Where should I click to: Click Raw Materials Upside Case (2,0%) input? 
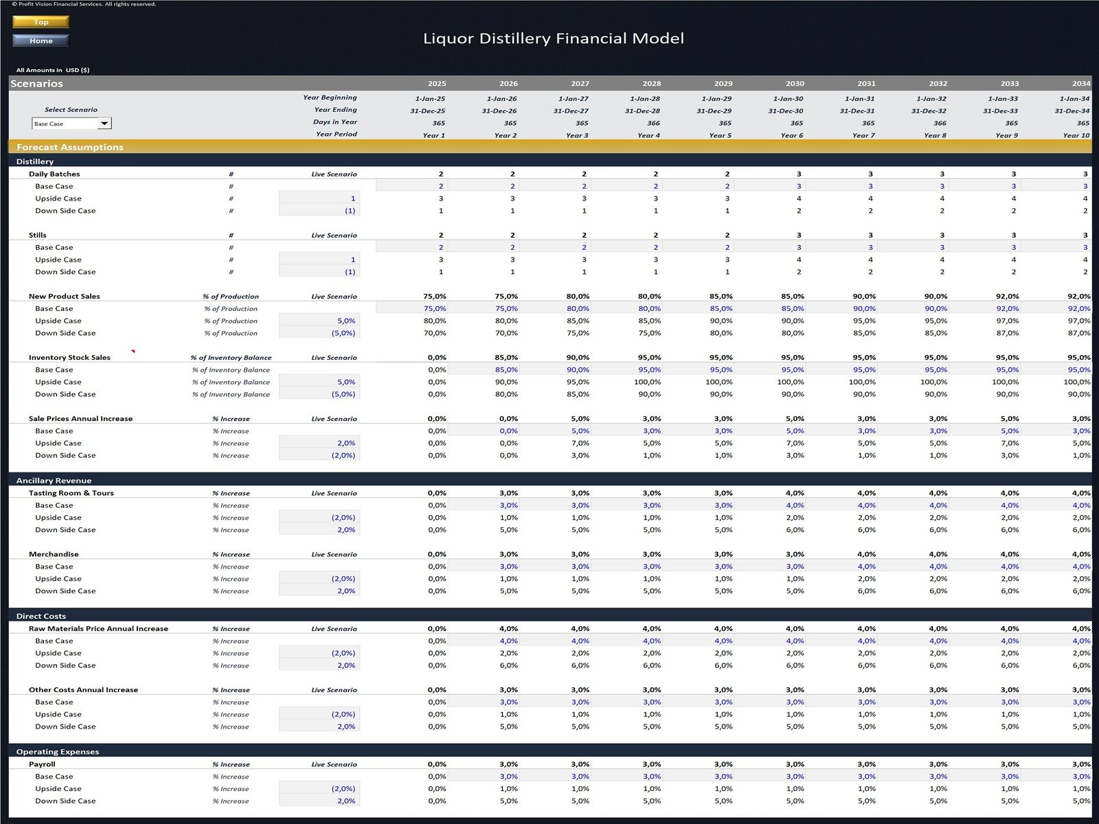pyautogui.click(x=319, y=653)
